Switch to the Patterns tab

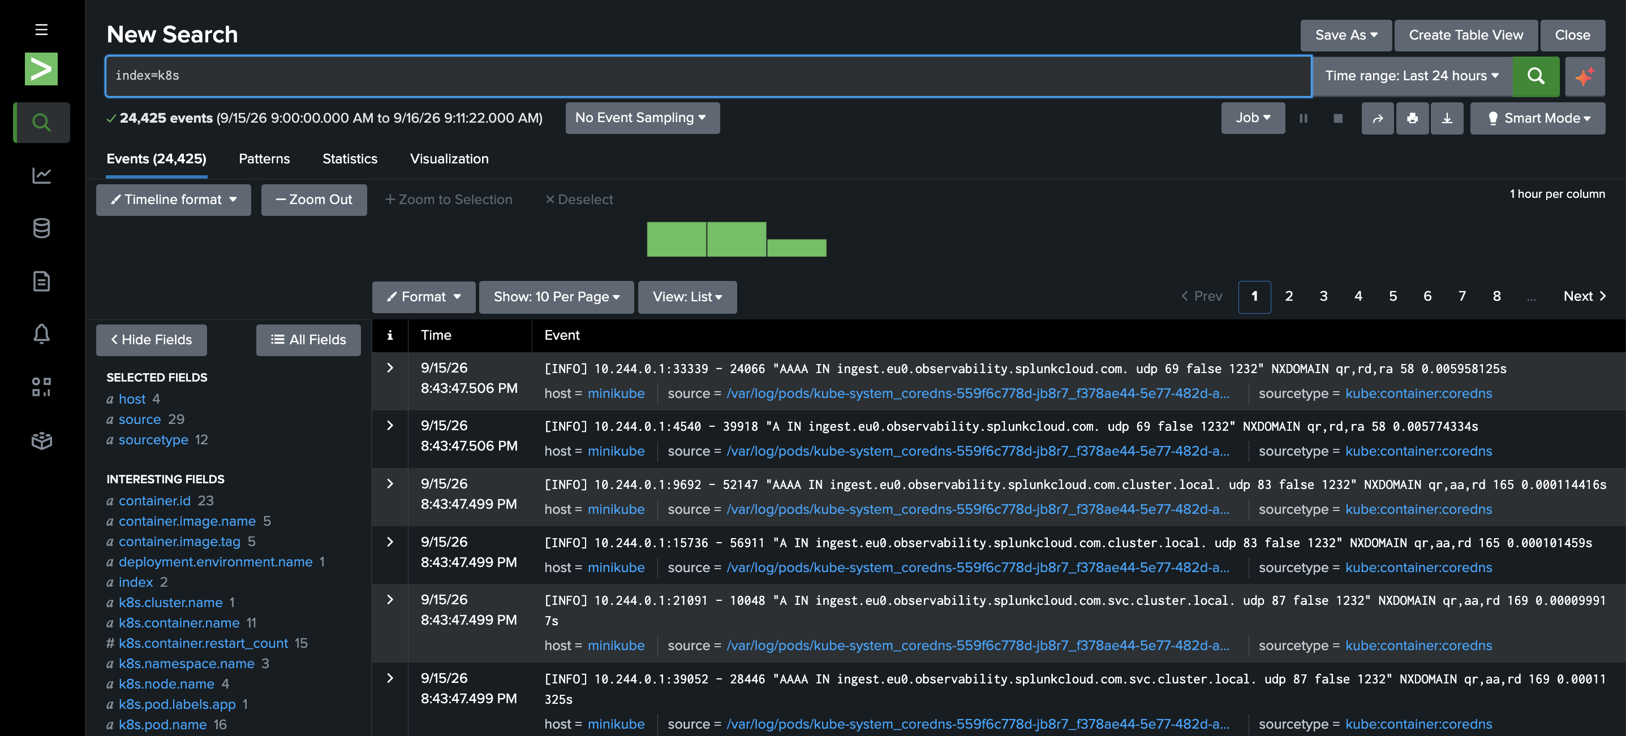pos(264,159)
